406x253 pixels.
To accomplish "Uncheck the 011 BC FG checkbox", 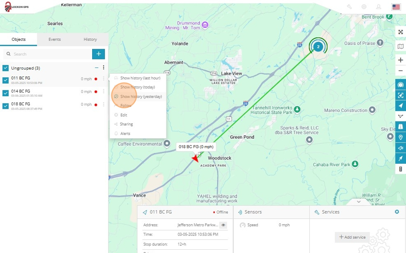I will pyautogui.click(x=6, y=80).
